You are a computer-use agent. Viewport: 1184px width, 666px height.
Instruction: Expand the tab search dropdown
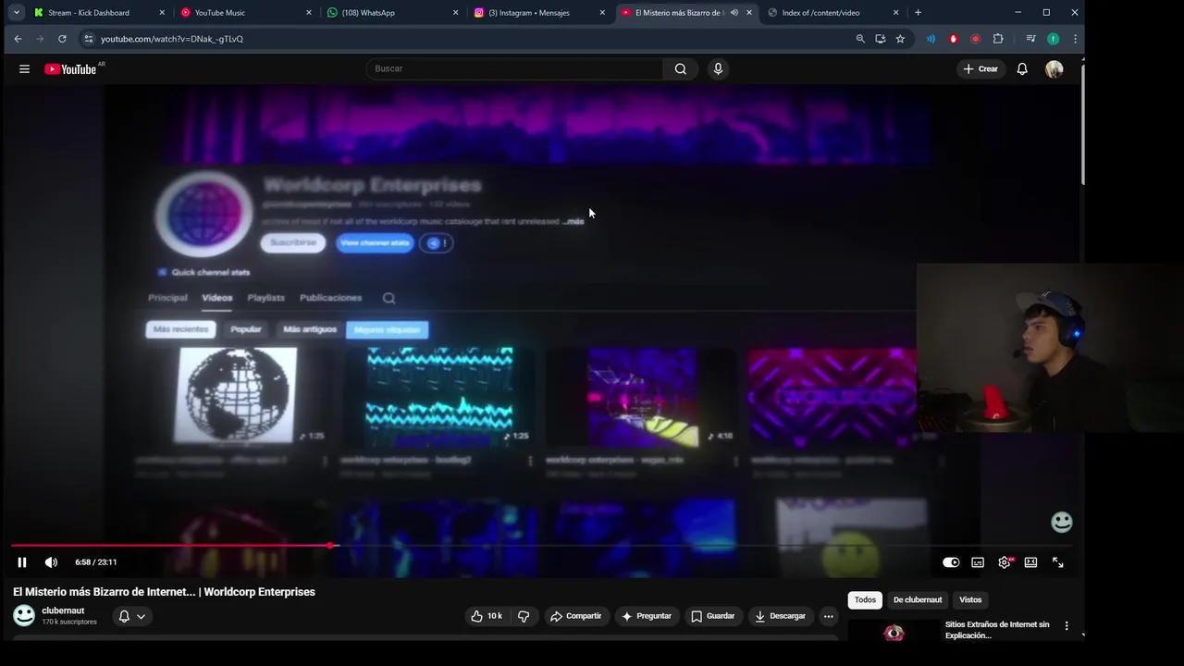[16, 13]
